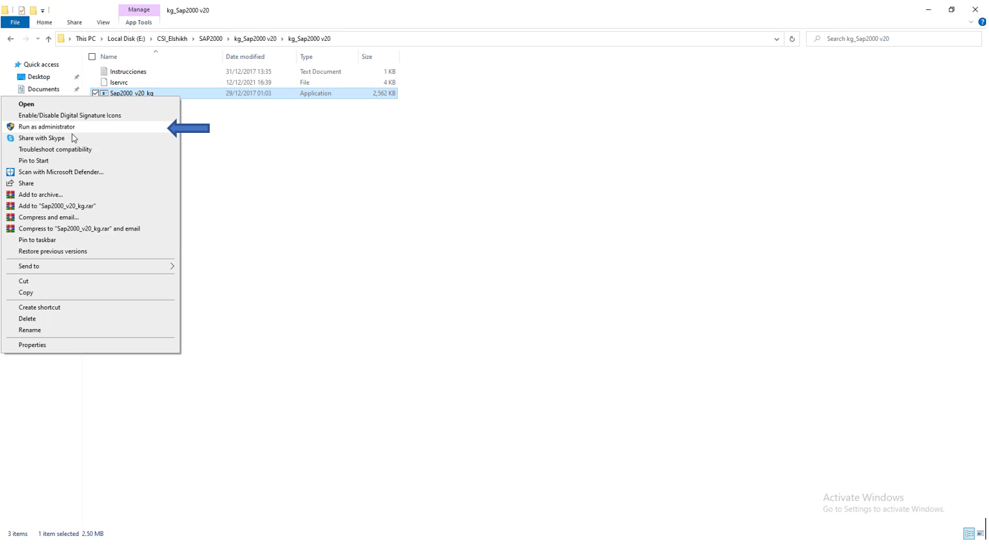The width and height of the screenshot is (989, 546).
Task: Click the Search kg_Sap2000 v20 field
Action: pyautogui.click(x=894, y=39)
